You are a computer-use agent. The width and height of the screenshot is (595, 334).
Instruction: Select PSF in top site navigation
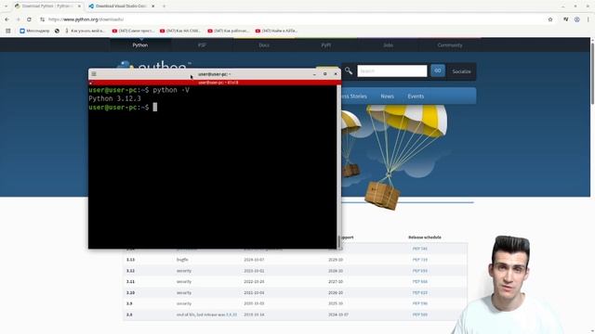pyautogui.click(x=202, y=45)
